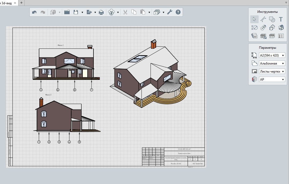Pick the dimension measurement tool
This screenshot has height=184, width=289.
click(x=254, y=28)
